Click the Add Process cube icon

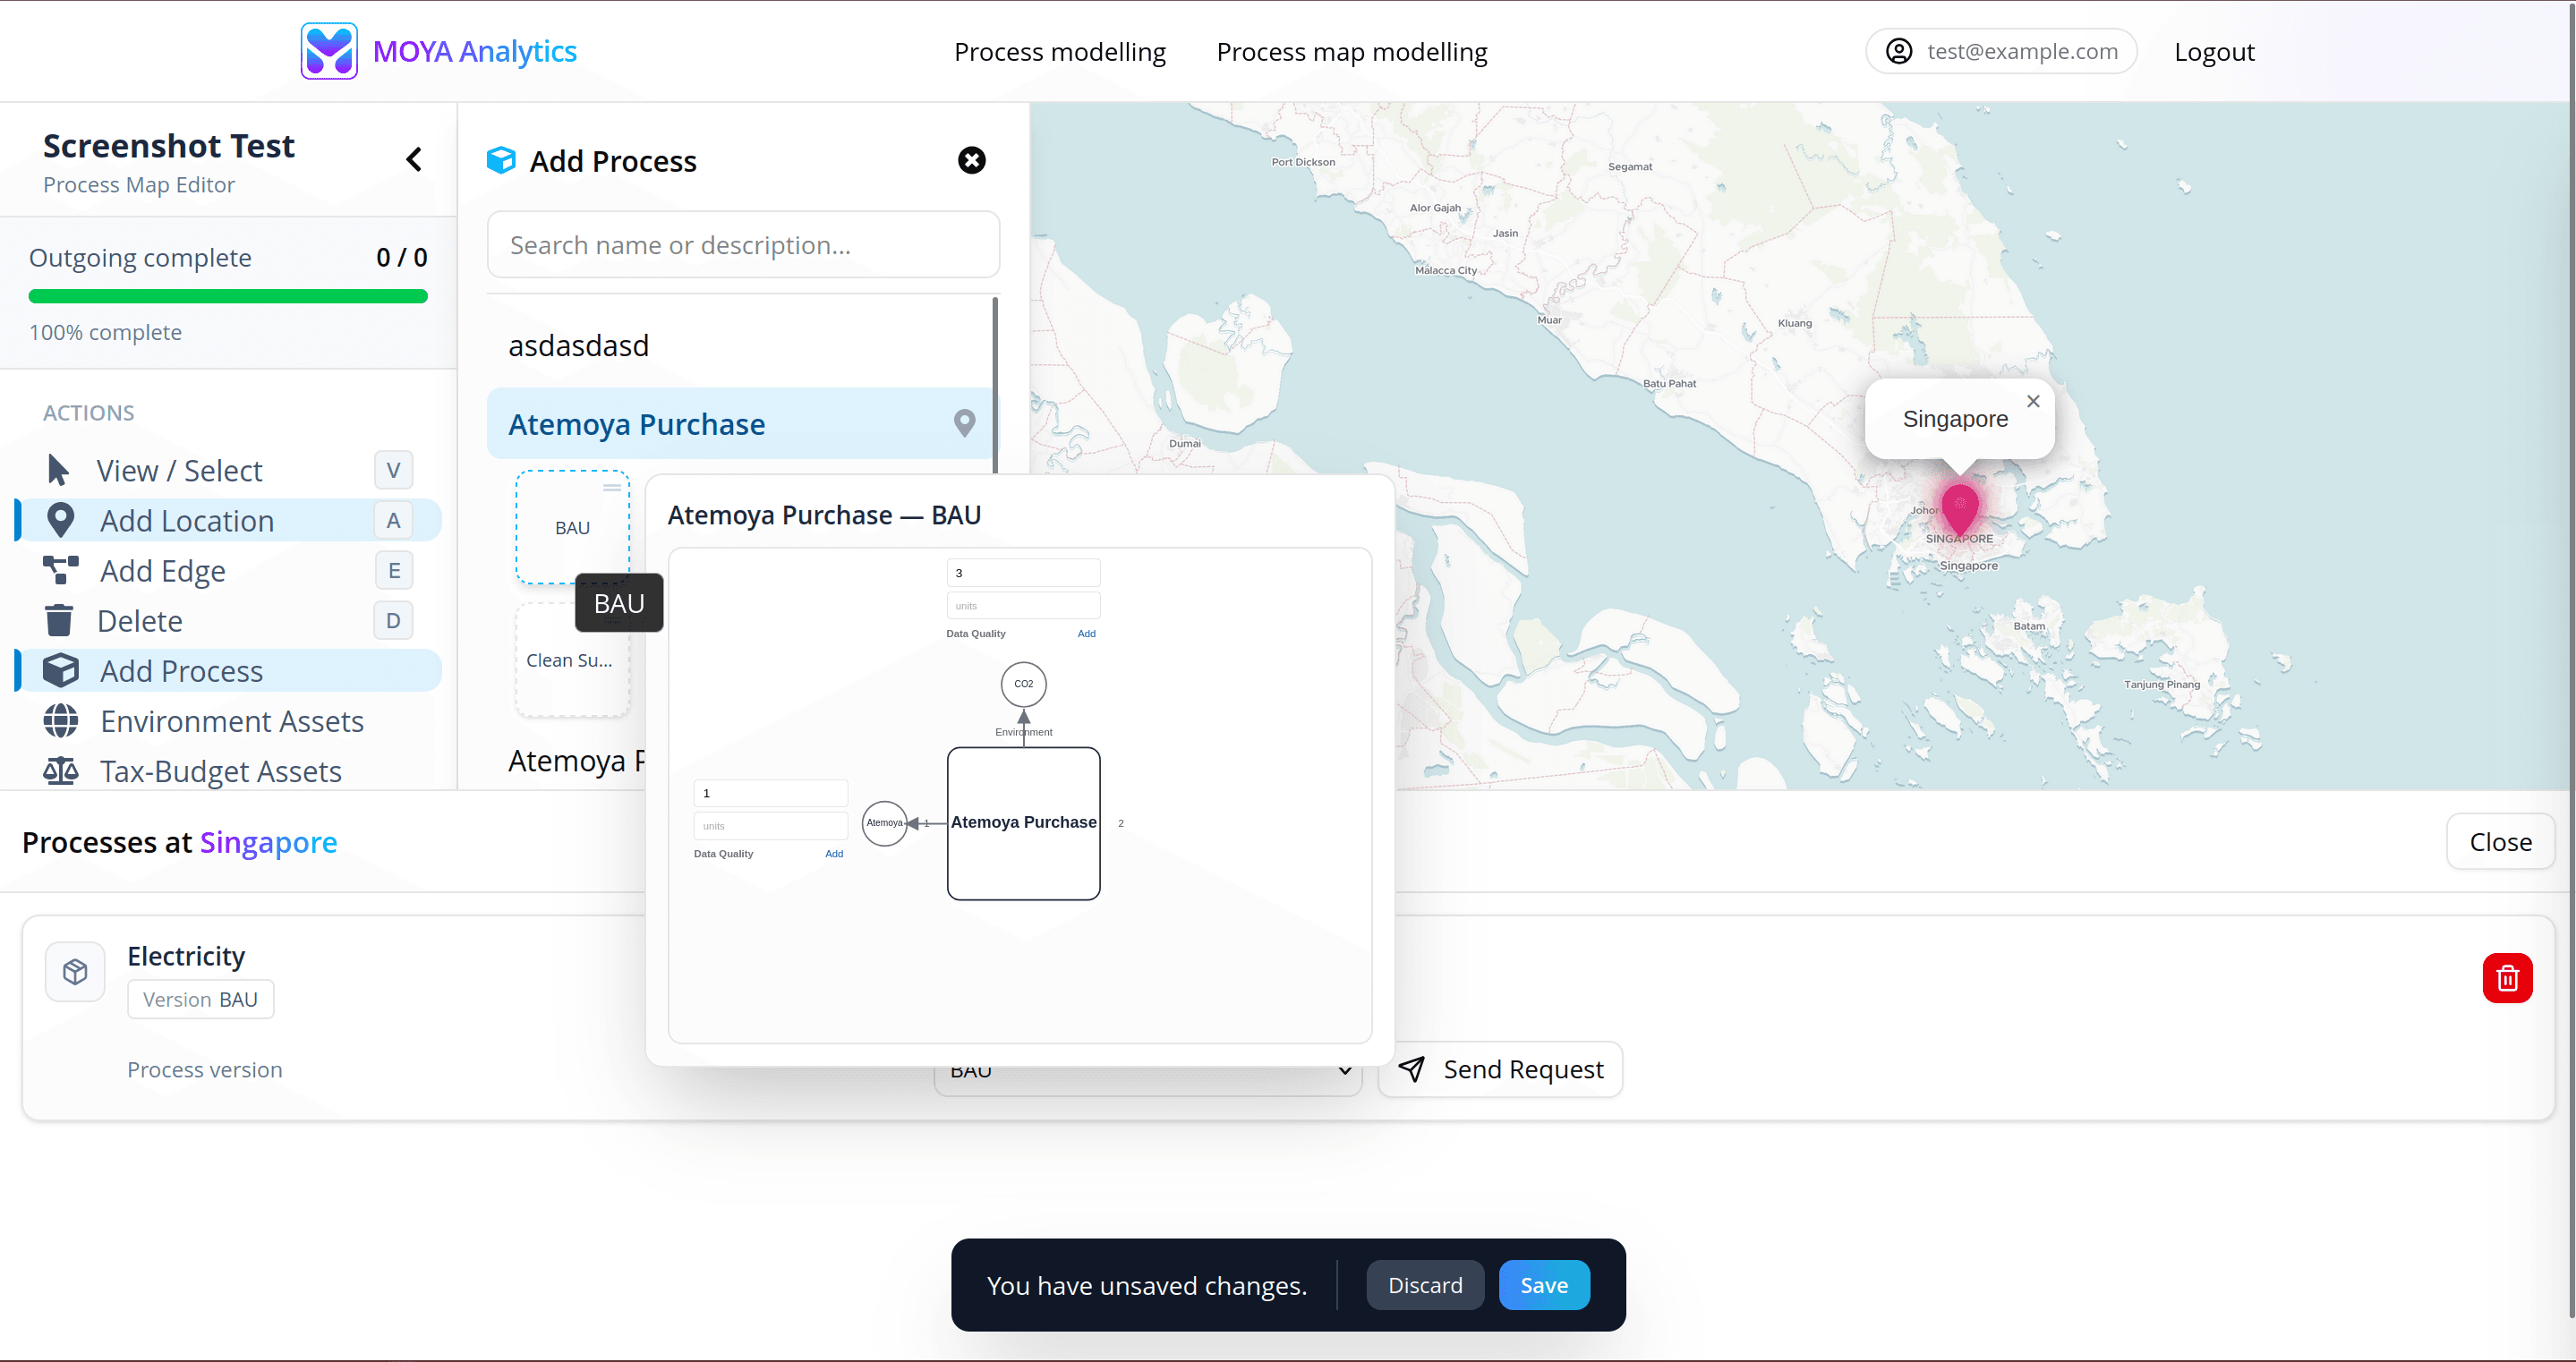[61, 670]
